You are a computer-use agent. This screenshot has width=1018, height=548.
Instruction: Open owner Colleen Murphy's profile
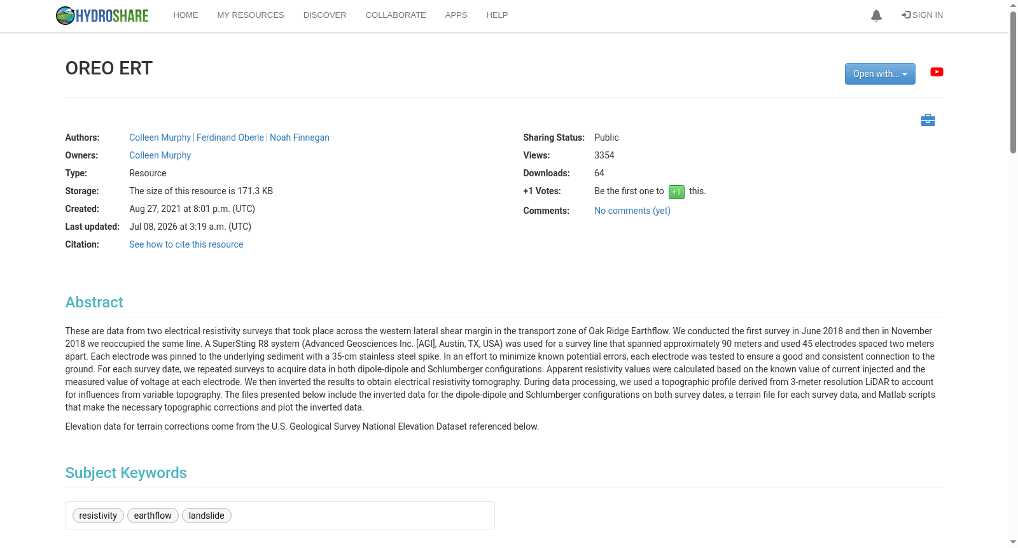(160, 155)
